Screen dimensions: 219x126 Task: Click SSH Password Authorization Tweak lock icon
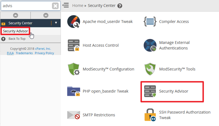tap(150, 115)
